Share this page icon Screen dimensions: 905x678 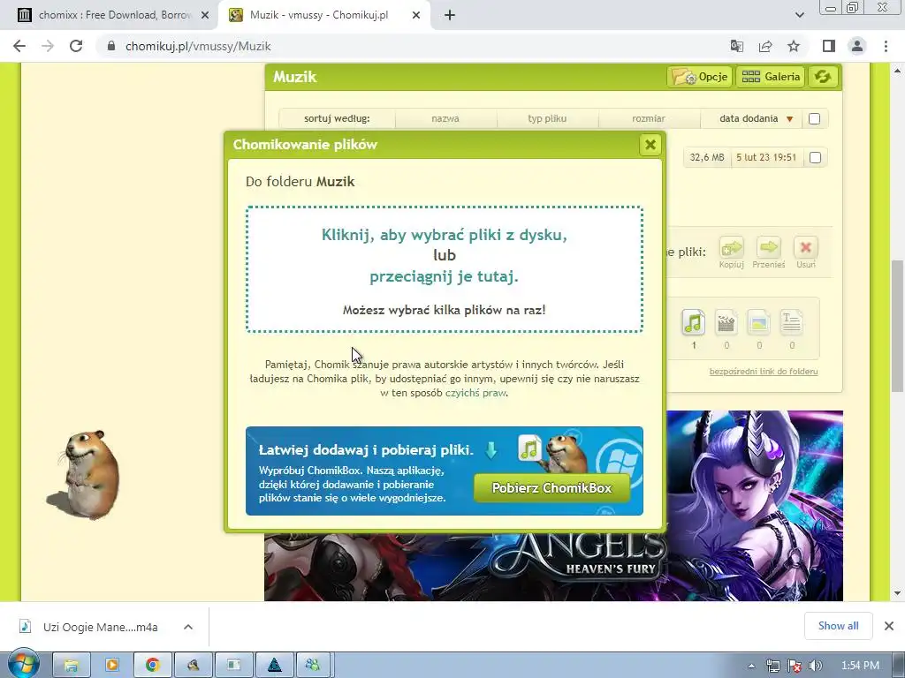point(765,46)
